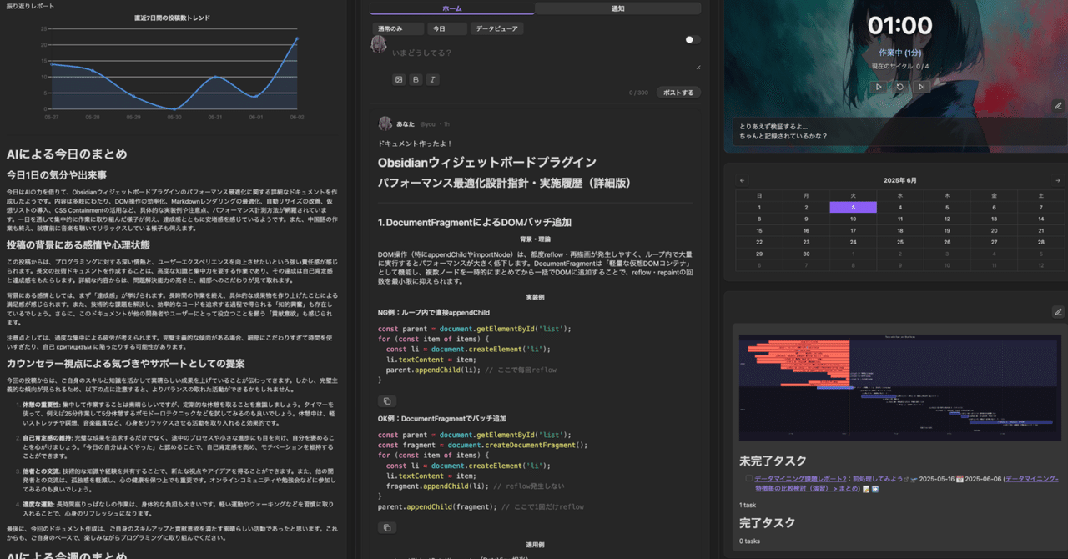Select the ホーム tab
The width and height of the screenshot is (1068, 559).
(451, 8)
